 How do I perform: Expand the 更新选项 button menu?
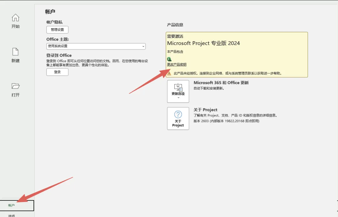click(178, 92)
